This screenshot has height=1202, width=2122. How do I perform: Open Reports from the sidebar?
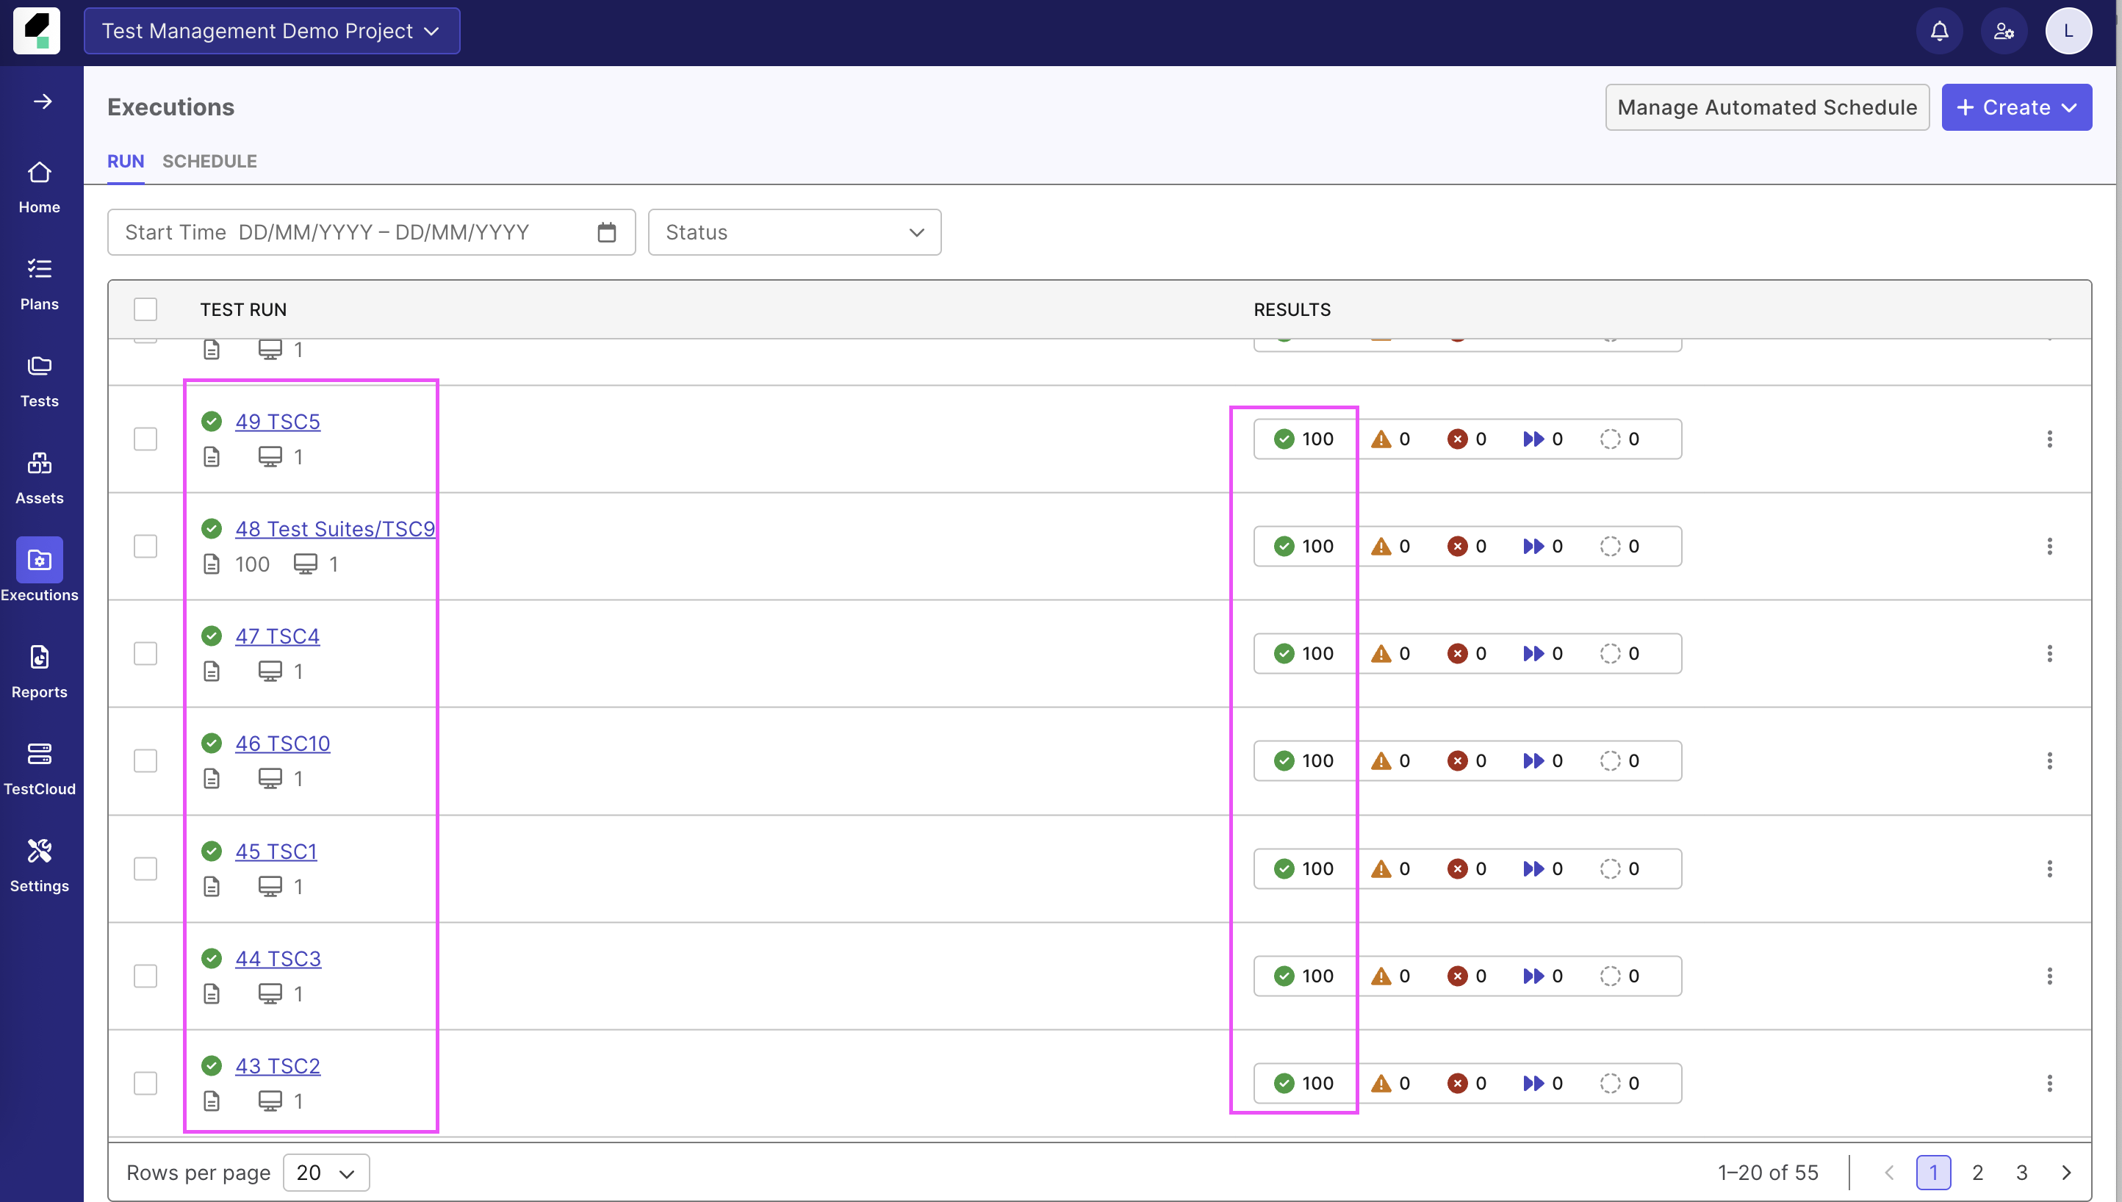point(39,670)
